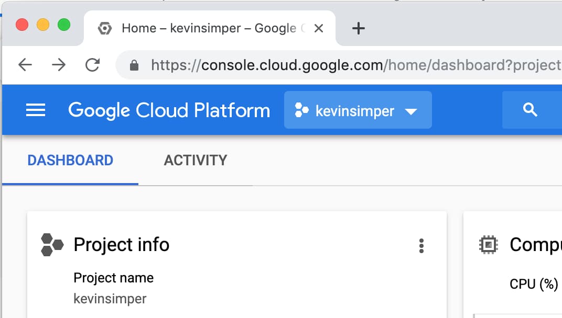Viewport: 562px width, 318px height.
Task: Select the Home – kevinsimper browser tab
Action: pos(210,28)
